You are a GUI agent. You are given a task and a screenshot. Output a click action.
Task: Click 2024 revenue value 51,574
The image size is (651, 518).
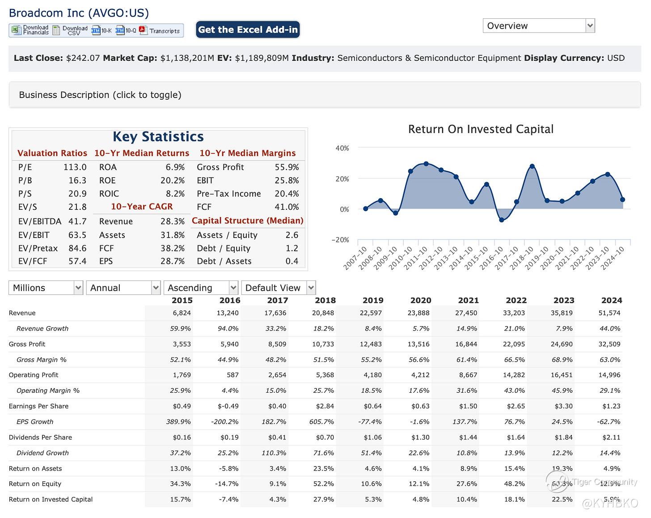[x=609, y=313]
